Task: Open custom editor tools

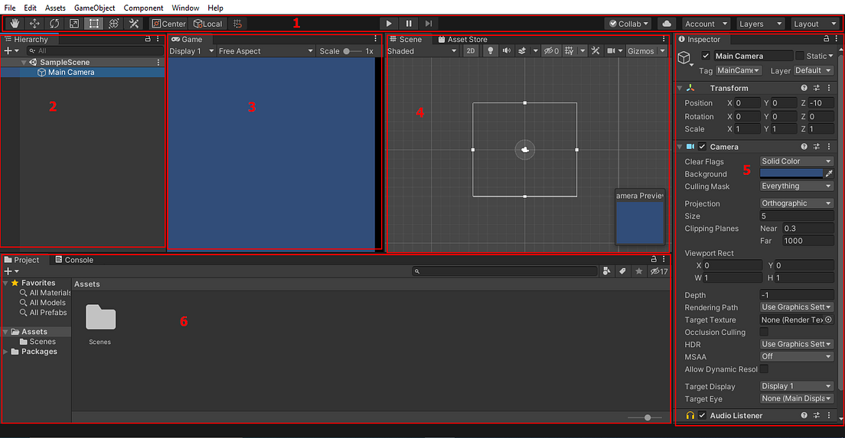Action: coord(134,24)
